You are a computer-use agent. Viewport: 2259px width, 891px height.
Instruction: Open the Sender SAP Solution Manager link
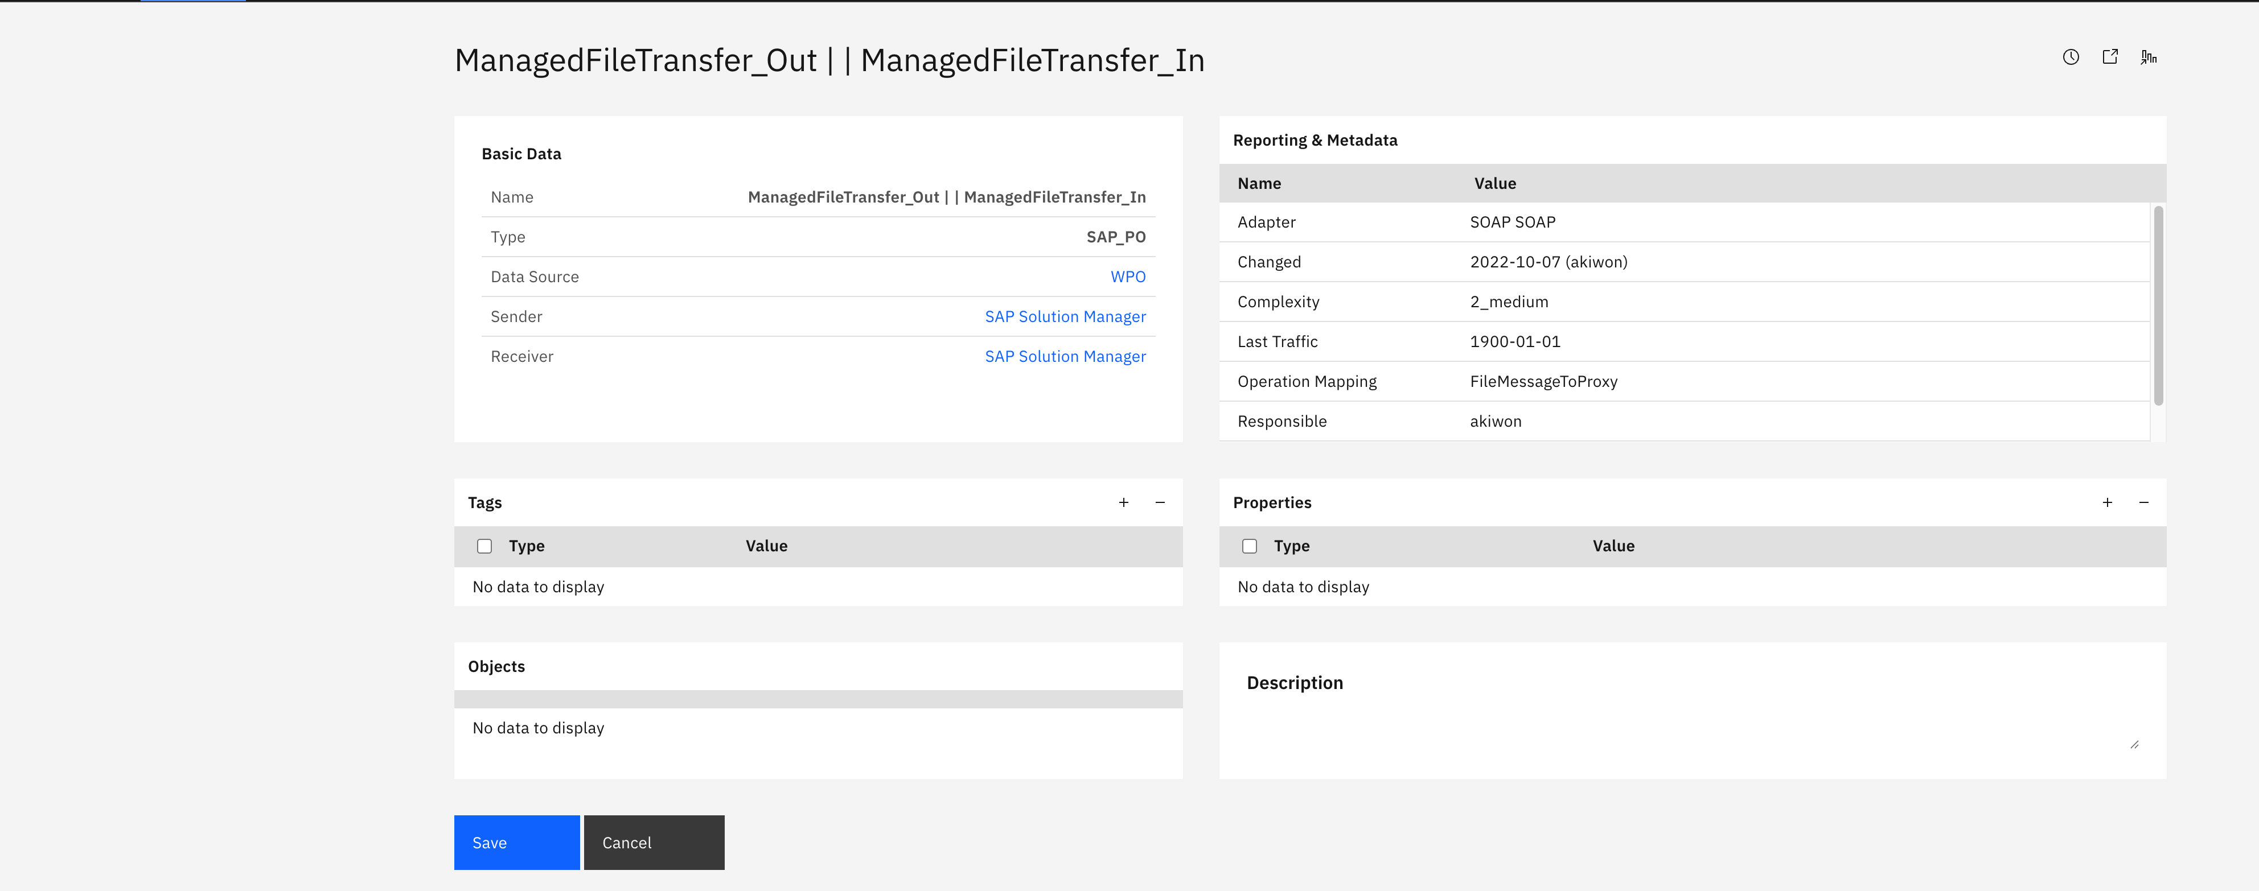pos(1065,316)
